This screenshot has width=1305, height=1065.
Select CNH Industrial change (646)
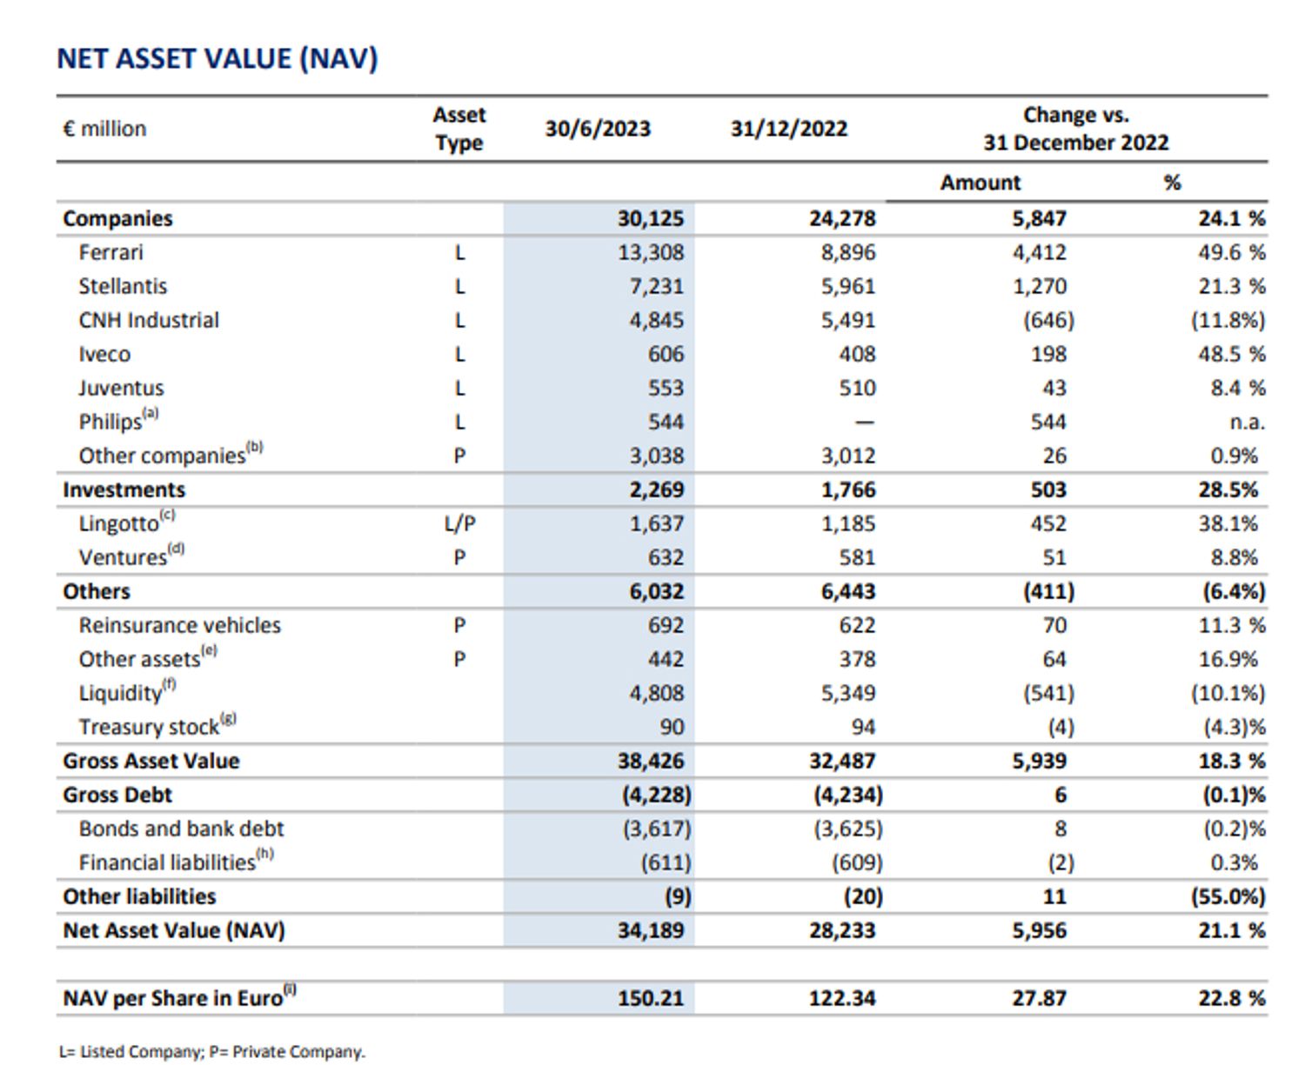[1048, 320]
